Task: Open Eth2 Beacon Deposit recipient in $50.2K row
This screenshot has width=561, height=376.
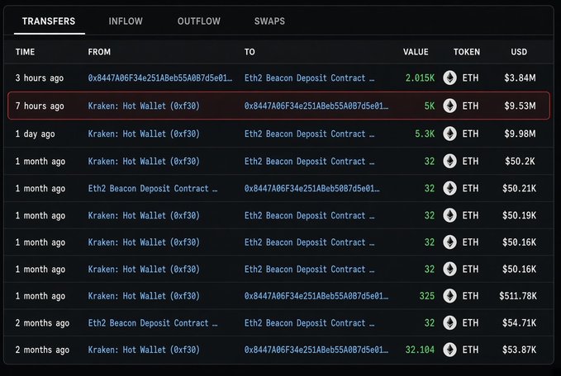Action: pos(310,161)
